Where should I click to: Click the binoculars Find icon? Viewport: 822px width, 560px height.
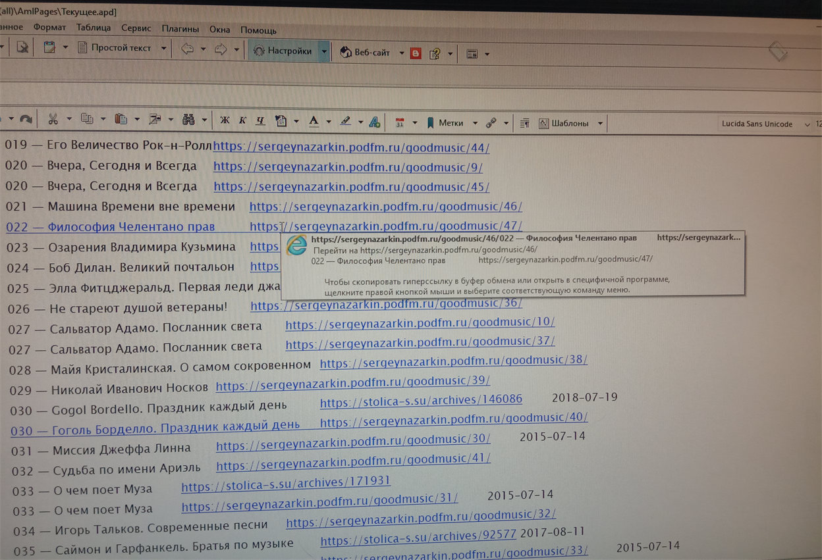189,120
